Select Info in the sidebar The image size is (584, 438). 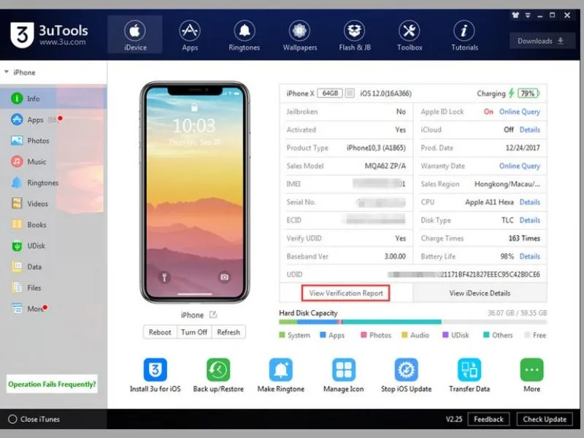(x=53, y=99)
